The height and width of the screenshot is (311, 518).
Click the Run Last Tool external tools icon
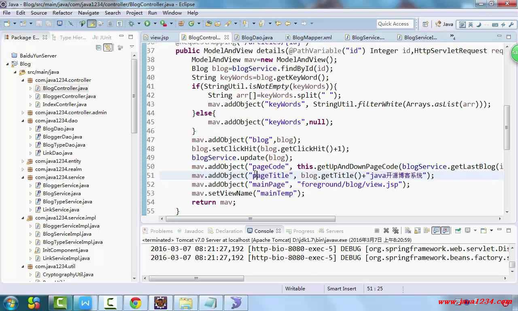(163, 24)
